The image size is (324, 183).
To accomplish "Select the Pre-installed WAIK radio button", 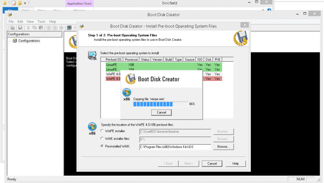I will coord(102,146).
